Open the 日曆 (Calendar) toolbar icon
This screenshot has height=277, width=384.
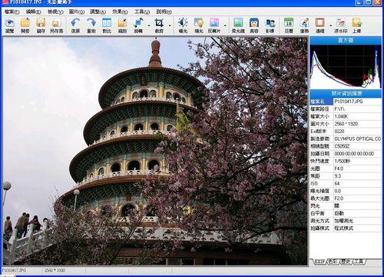pos(289,25)
